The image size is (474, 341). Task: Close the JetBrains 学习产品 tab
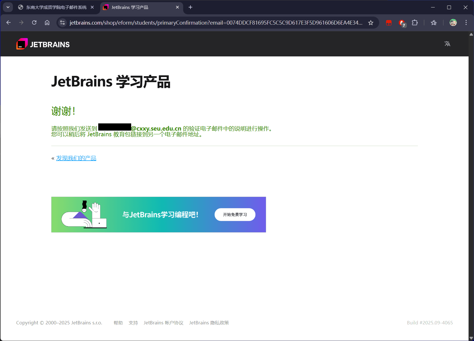pos(177,7)
